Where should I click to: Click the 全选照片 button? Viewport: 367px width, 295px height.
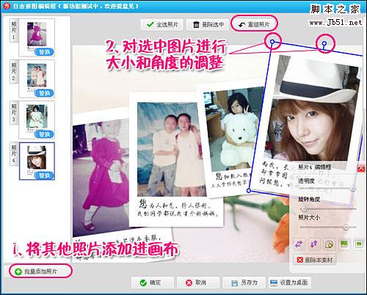pos(161,24)
